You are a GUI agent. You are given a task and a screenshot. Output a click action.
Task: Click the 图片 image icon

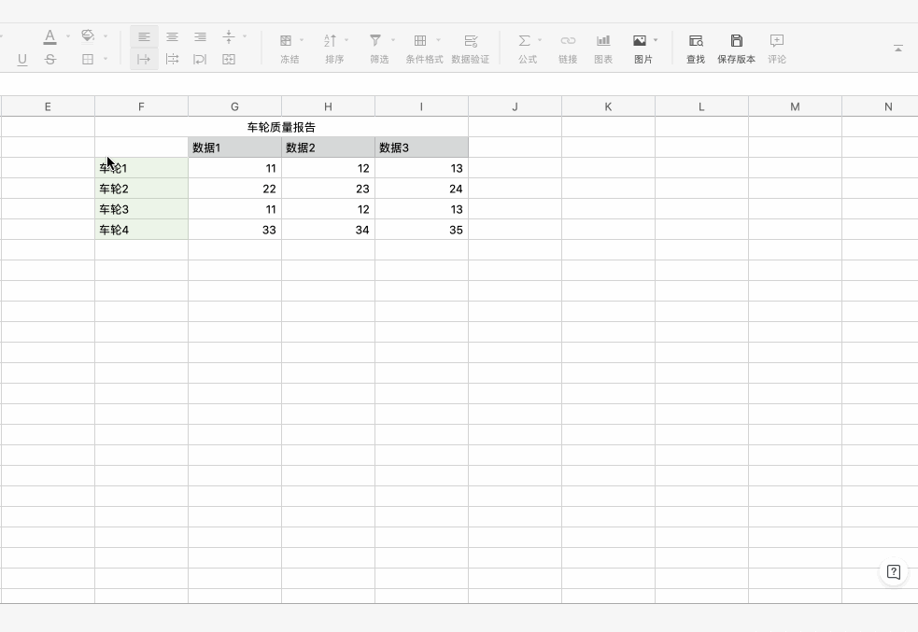640,40
